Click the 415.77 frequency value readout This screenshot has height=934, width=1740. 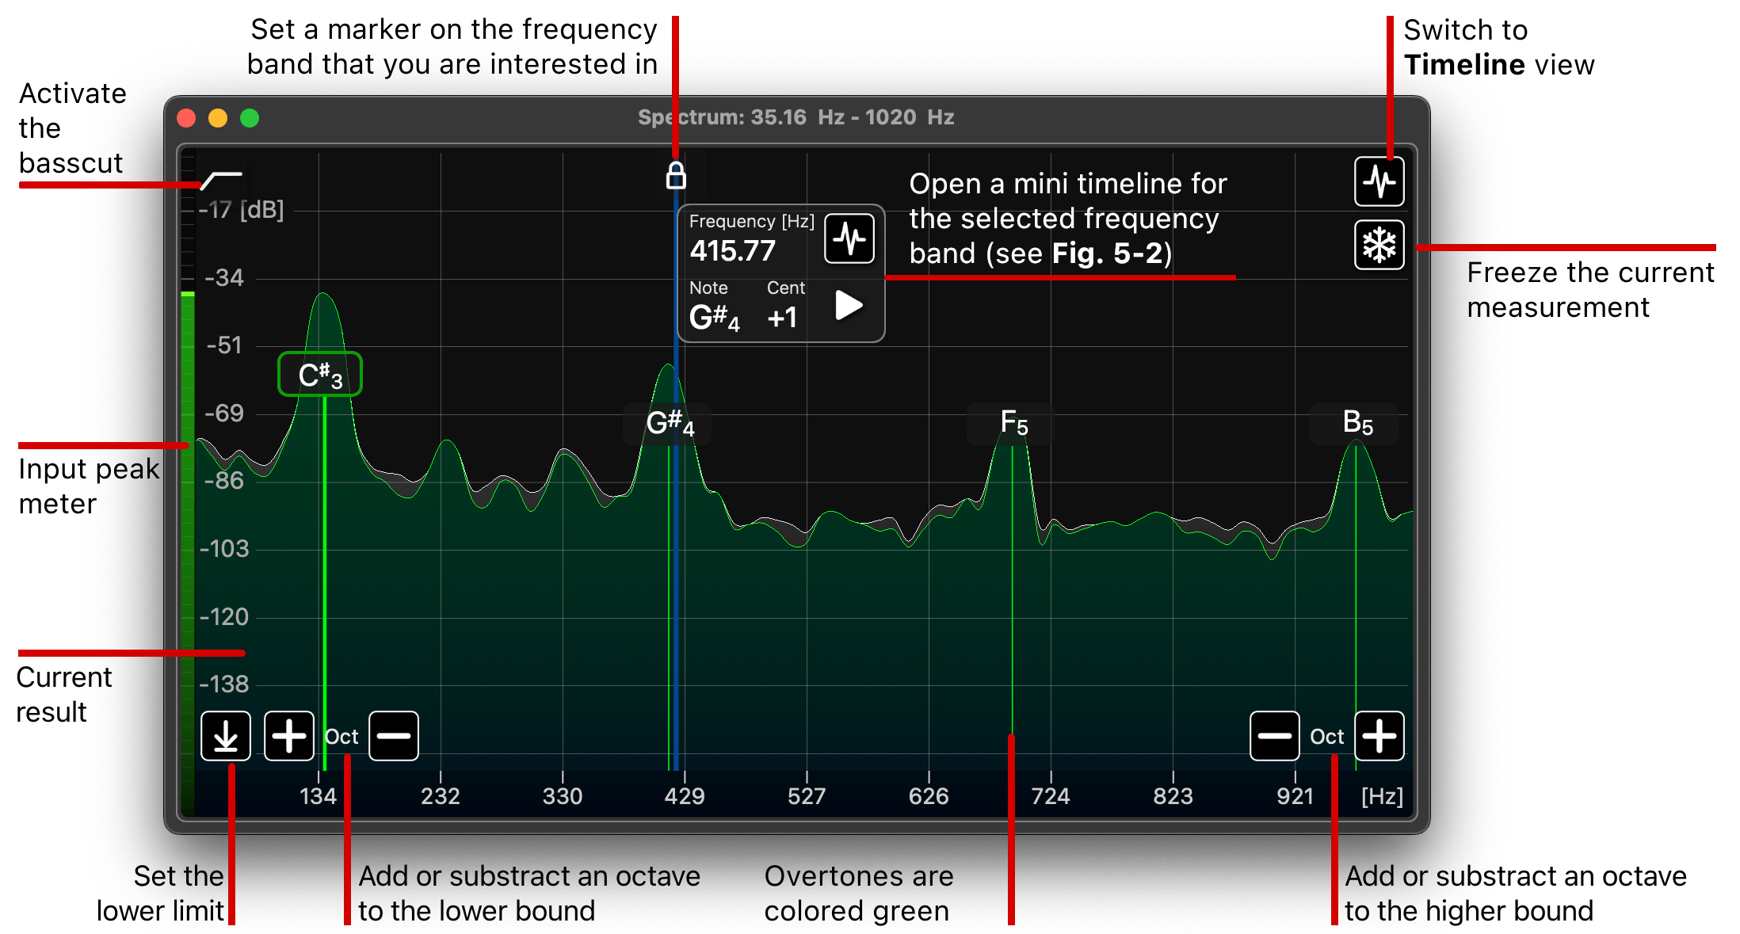click(732, 251)
